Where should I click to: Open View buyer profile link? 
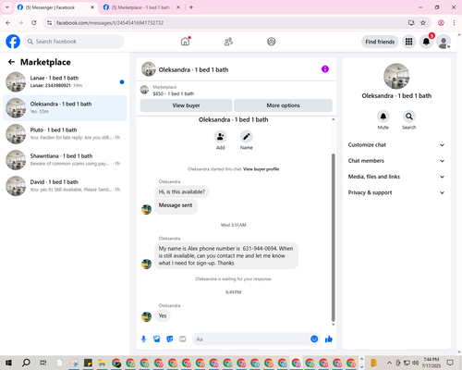coord(261,169)
